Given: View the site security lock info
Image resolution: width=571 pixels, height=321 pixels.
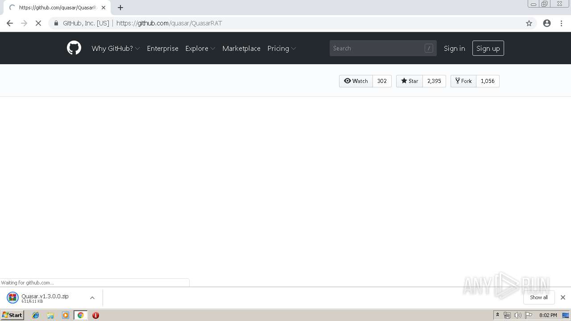Looking at the screenshot, I should point(56,23).
